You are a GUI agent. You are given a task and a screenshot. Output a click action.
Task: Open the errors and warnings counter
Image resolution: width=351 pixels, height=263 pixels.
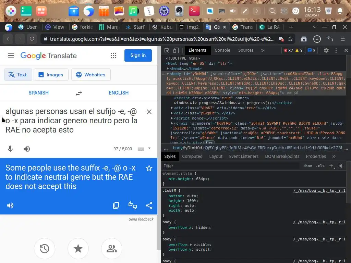point(293,50)
